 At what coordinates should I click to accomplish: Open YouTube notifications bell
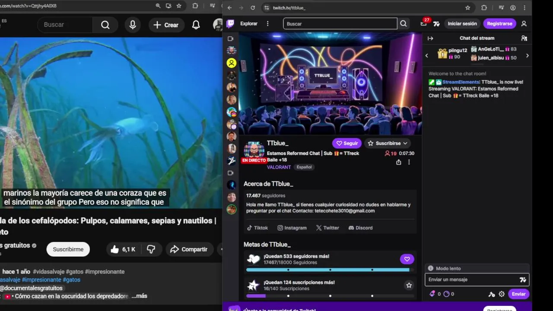click(196, 25)
